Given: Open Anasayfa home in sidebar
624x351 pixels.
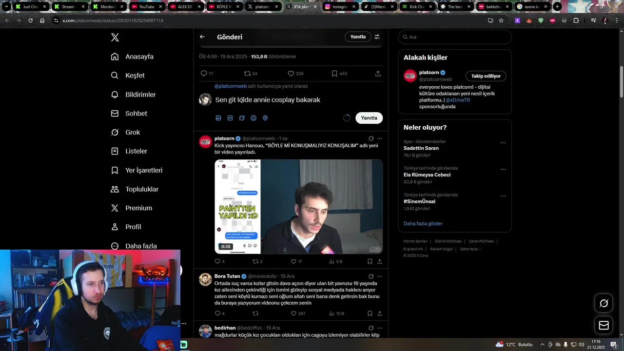Looking at the screenshot, I should tap(132, 57).
